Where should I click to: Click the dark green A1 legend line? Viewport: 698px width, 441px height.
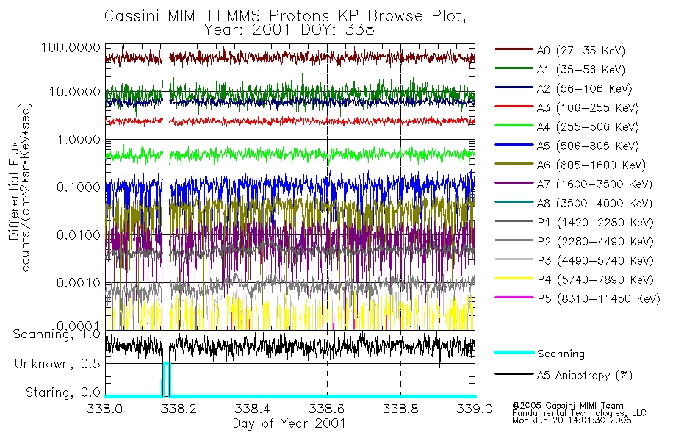(x=514, y=68)
